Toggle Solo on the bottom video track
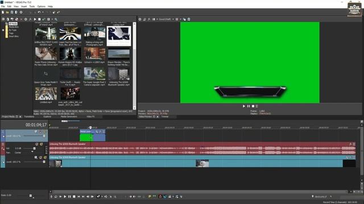 coord(45,158)
